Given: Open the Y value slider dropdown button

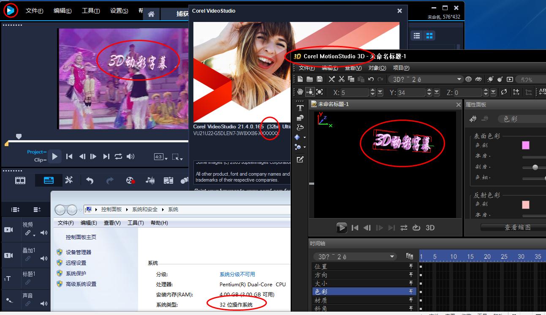Looking at the screenshot, I should tap(437, 92).
